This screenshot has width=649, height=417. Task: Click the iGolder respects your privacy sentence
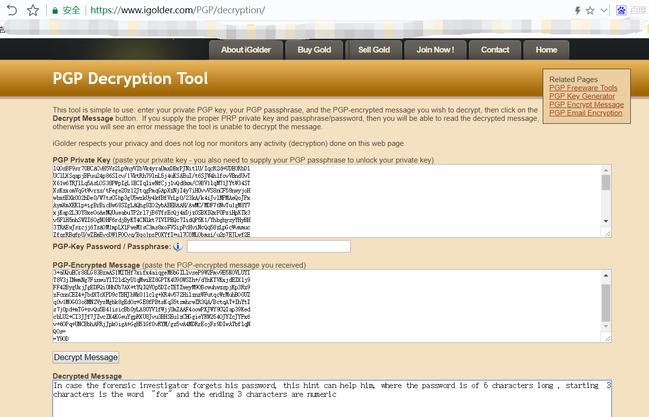coord(229,143)
